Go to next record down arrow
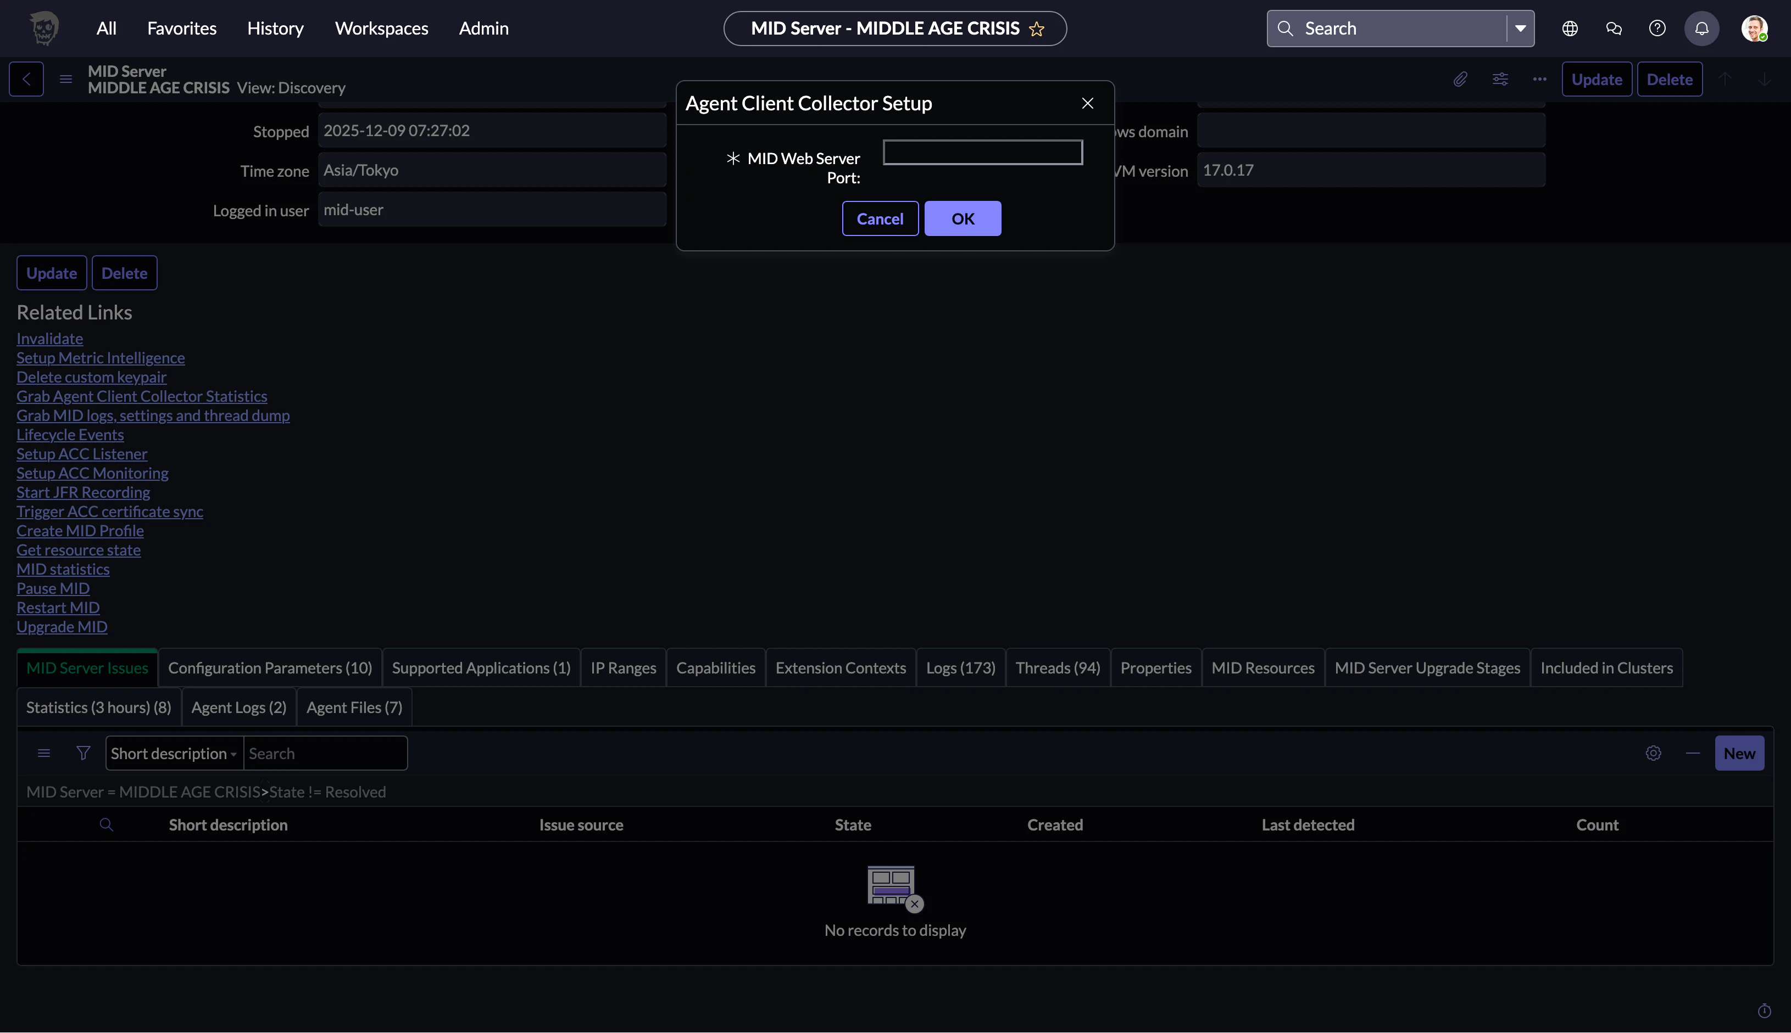Screen dimensions: 1791x1033 click(x=1764, y=78)
